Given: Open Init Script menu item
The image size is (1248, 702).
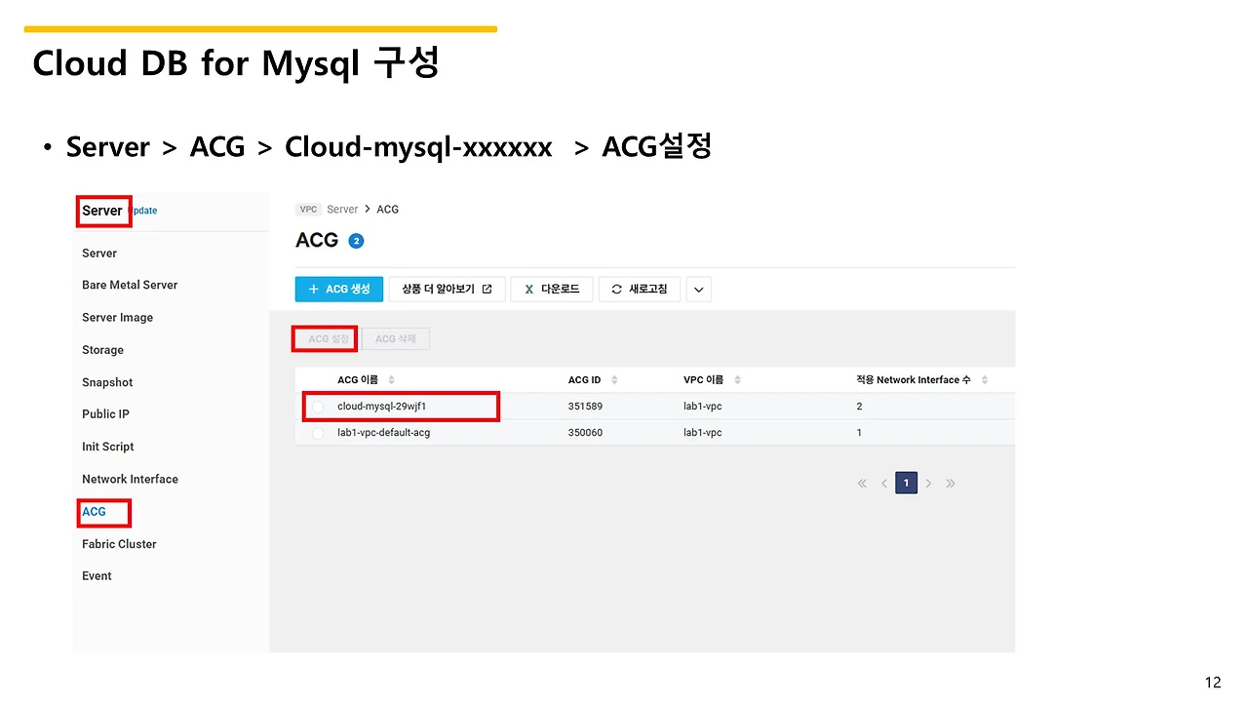Looking at the screenshot, I should click(108, 447).
